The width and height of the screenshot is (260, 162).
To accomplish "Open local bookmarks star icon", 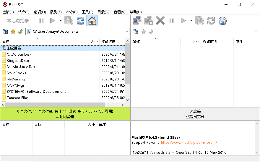I will pyautogui.click(x=13, y=32).
